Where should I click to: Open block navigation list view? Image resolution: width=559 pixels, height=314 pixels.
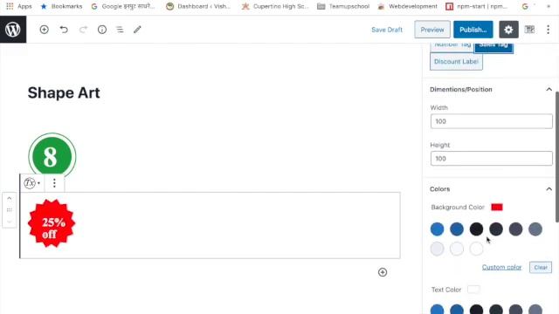tap(120, 30)
